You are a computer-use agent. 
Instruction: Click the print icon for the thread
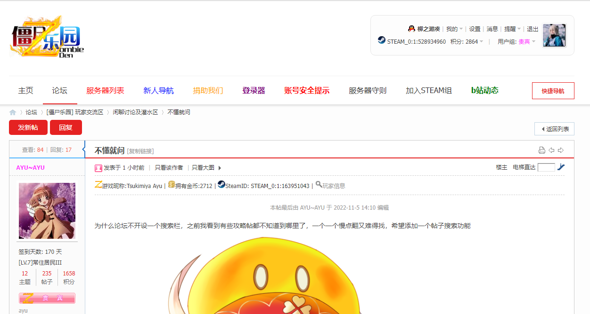click(542, 150)
